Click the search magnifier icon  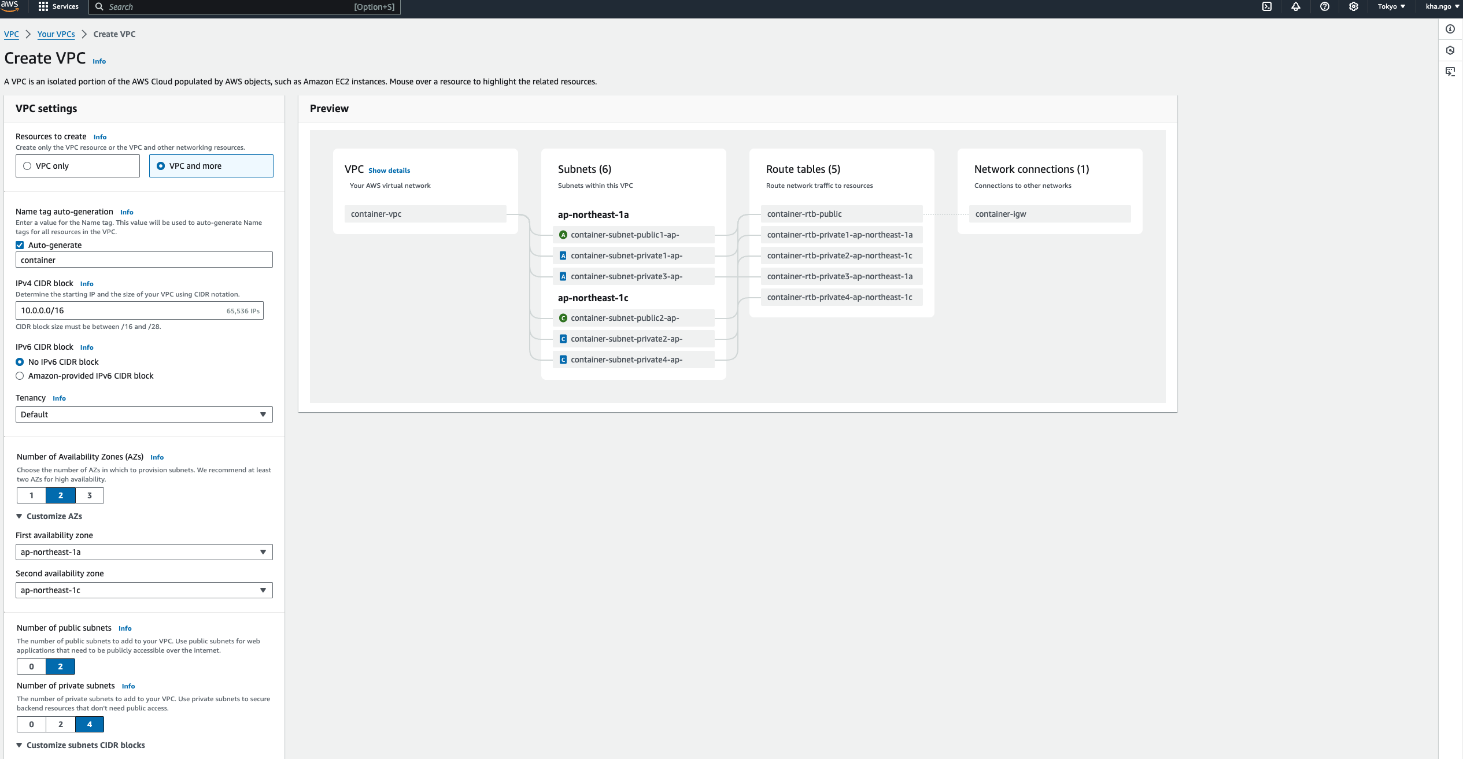click(99, 7)
